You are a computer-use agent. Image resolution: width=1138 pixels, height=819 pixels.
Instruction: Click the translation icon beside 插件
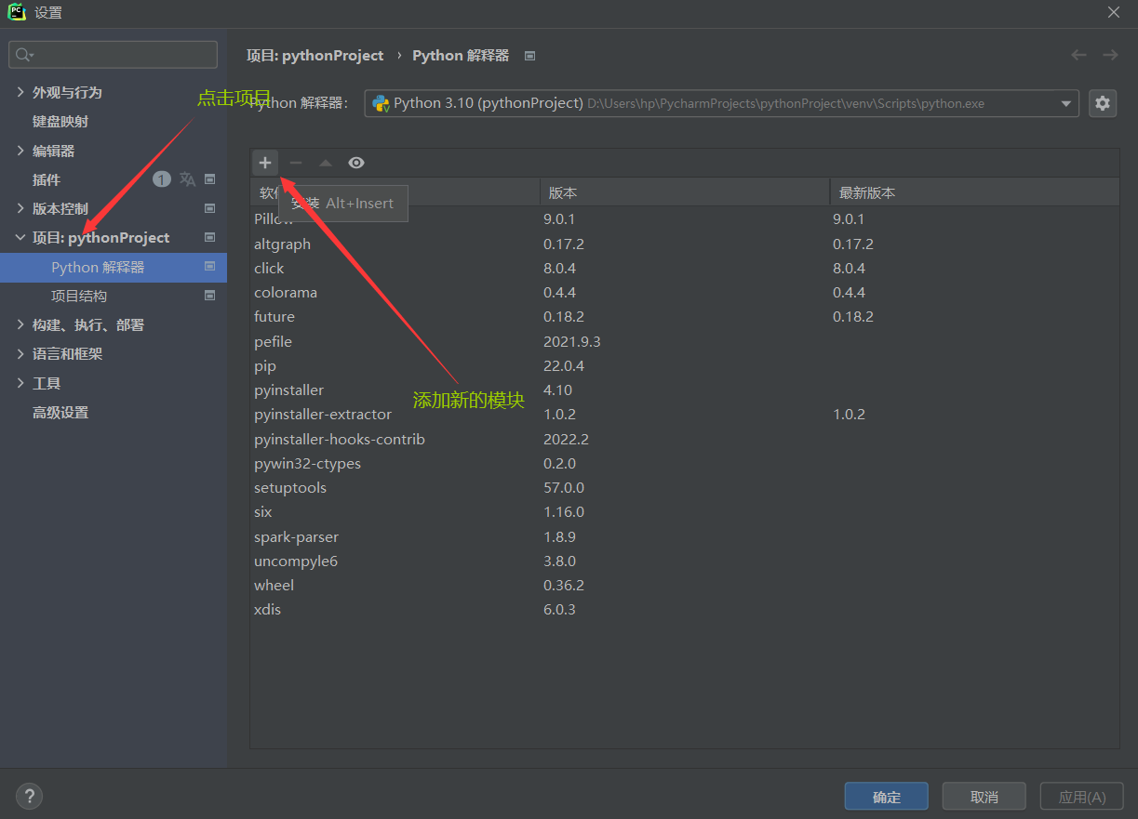coord(187,179)
